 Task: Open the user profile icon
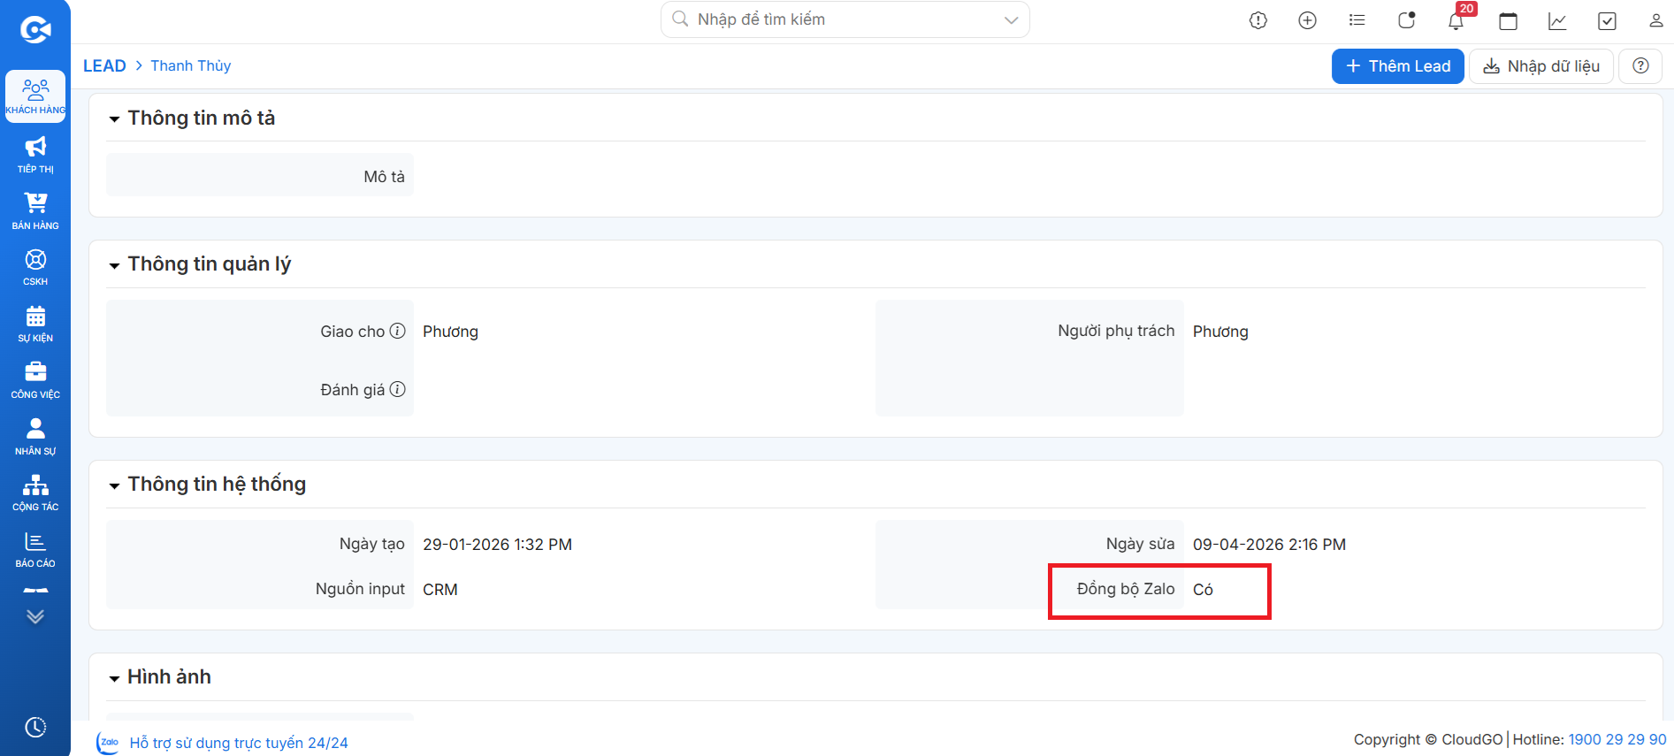(x=1656, y=20)
